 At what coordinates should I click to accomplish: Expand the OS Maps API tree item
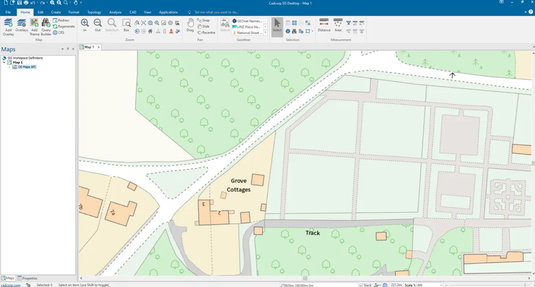(10, 67)
